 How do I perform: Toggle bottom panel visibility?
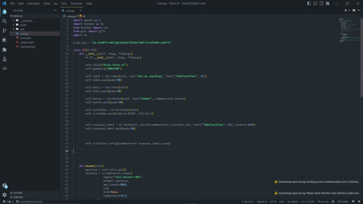[315, 4]
